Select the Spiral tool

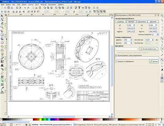coord(2,50)
